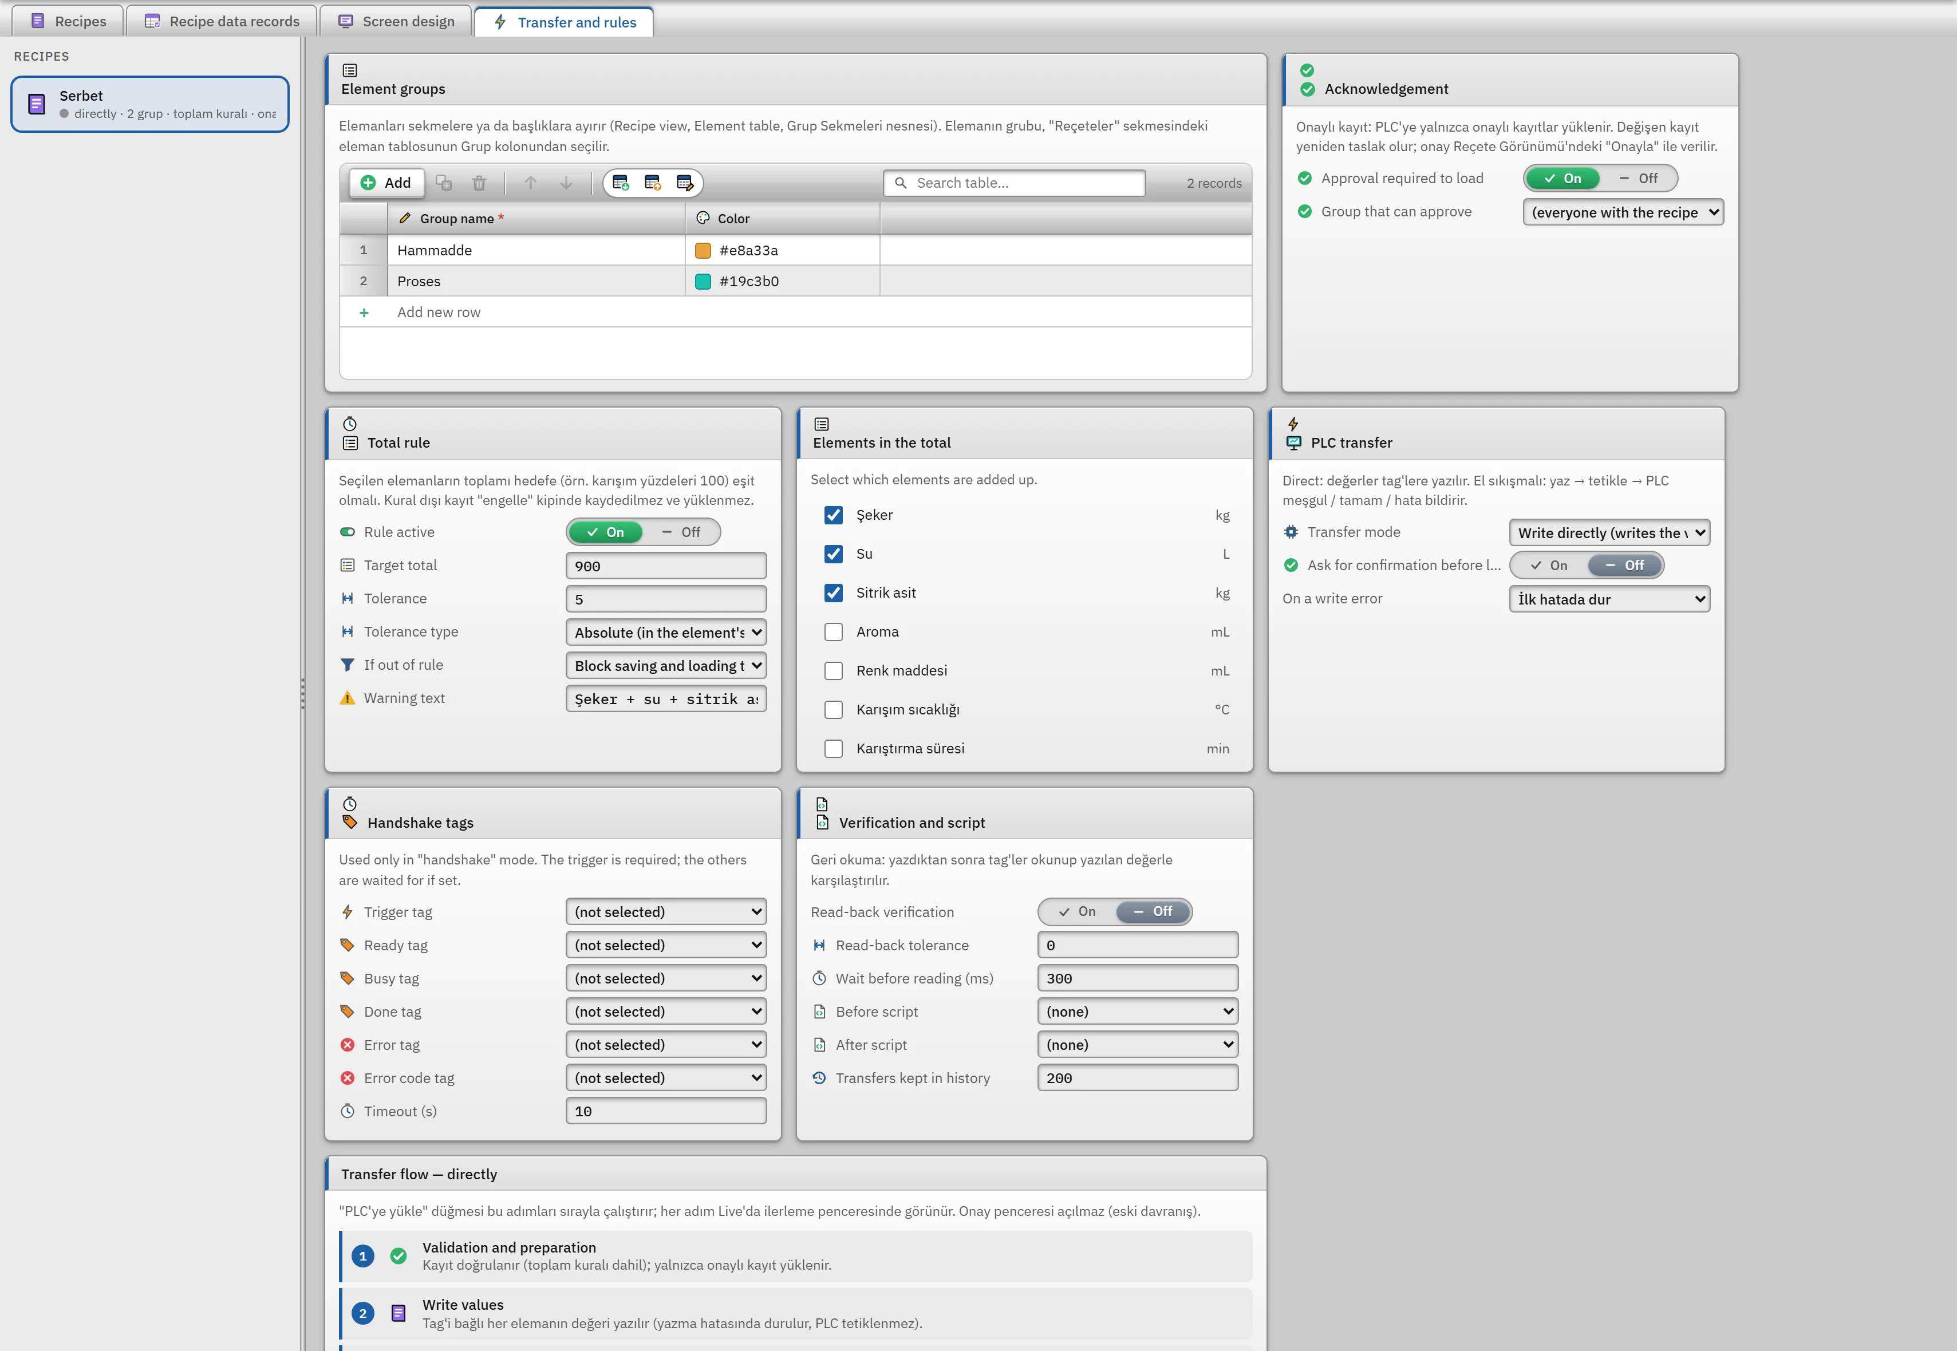Click the move row up arrow icon
Image resolution: width=1957 pixels, height=1351 pixels.
pyautogui.click(x=531, y=183)
